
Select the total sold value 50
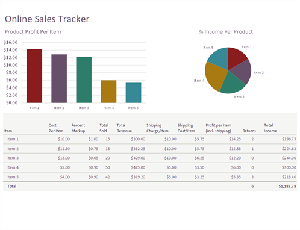pos(108,167)
